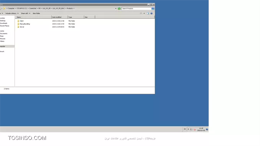Screen dimensions: 260x146
Task: Click the red security alert tray icon
Action: coord(194,130)
